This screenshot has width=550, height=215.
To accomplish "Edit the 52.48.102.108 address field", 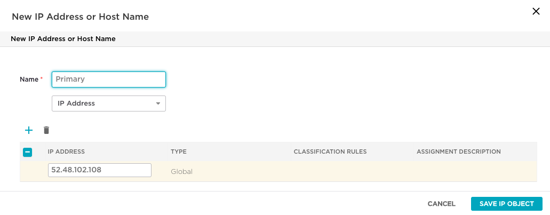I will (x=100, y=170).
